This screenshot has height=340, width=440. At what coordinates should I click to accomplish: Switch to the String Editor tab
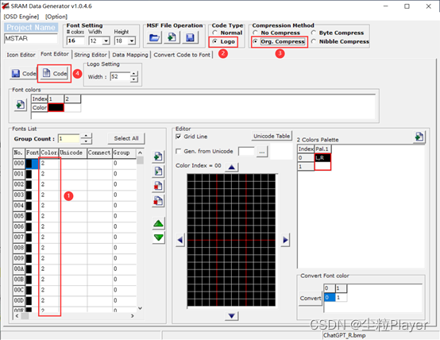click(x=91, y=55)
